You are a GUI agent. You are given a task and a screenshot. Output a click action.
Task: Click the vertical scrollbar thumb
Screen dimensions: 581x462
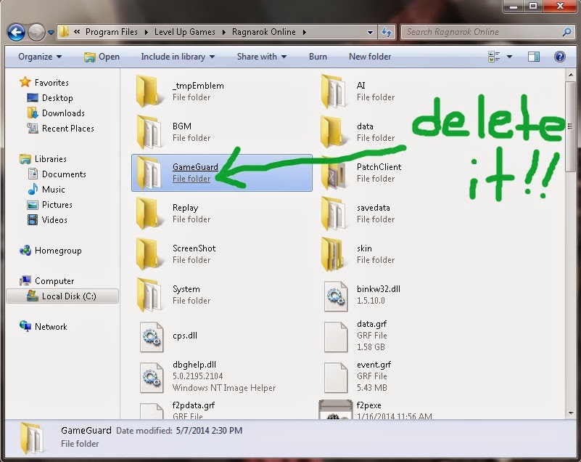(x=571, y=126)
